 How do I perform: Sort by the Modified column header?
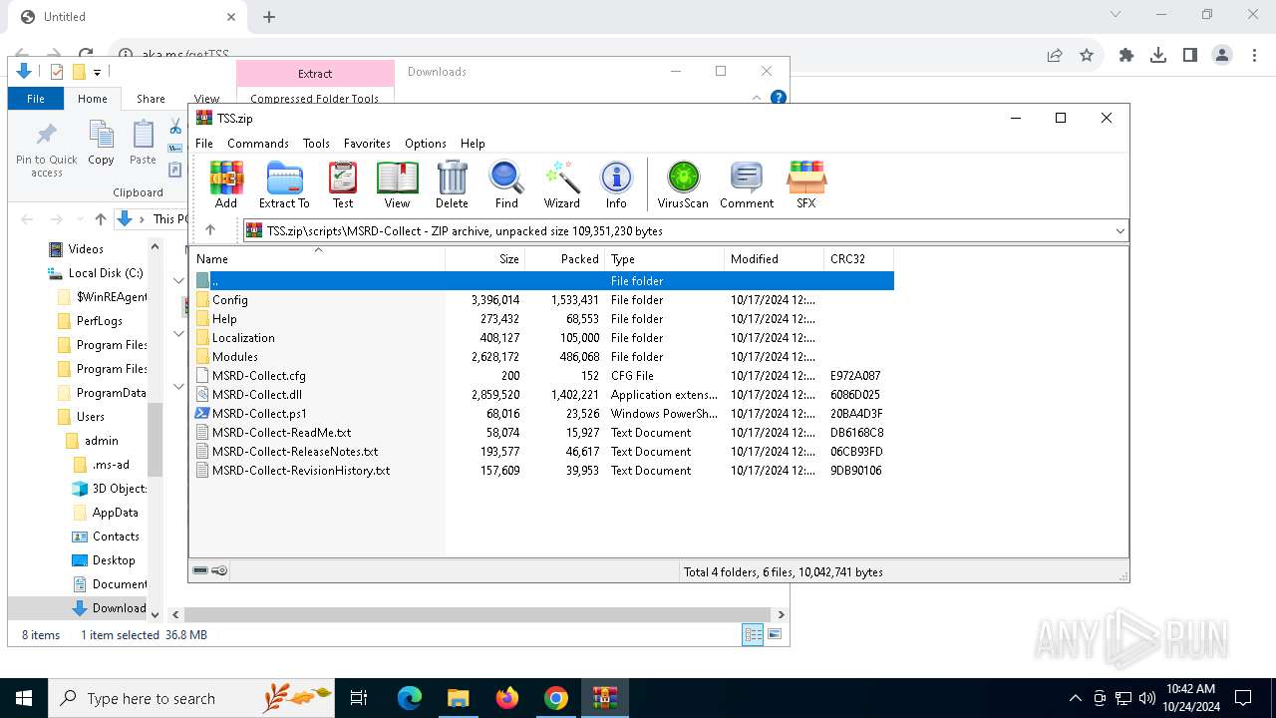tap(774, 258)
